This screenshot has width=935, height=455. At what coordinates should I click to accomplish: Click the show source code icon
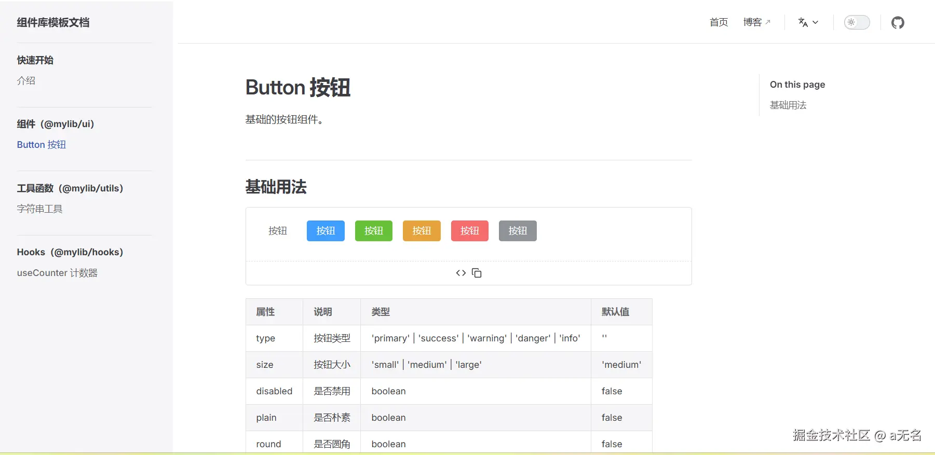tap(461, 273)
